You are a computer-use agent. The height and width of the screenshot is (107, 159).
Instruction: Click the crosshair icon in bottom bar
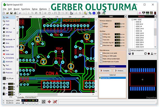click(x=49, y=102)
